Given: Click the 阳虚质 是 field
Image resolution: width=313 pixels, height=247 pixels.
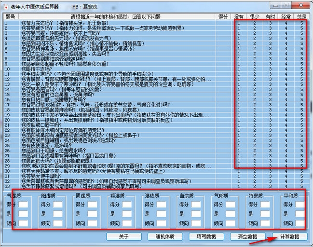Looking at the screenshot, I should (58, 214).
